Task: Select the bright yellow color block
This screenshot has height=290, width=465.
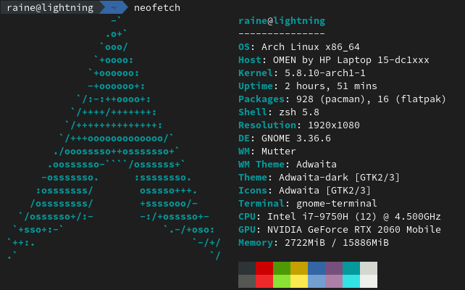Action: coord(299,281)
